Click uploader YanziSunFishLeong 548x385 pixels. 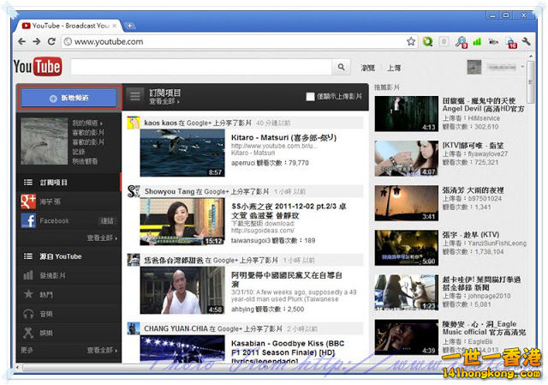(497, 244)
